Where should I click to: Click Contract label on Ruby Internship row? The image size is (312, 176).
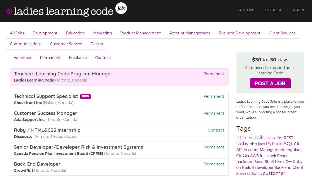click(x=216, y=130)
